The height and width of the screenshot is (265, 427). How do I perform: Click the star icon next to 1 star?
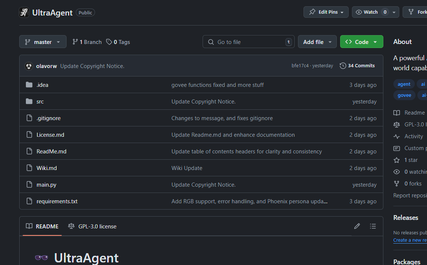(396, 160)
